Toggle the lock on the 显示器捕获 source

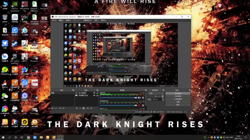(97, 93)
